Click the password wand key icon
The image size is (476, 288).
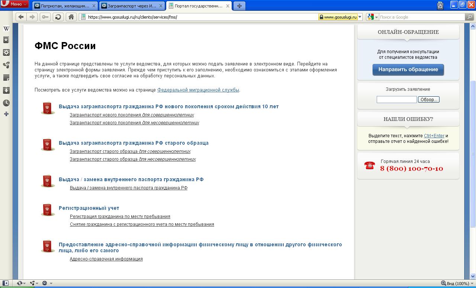click(45, 17)
